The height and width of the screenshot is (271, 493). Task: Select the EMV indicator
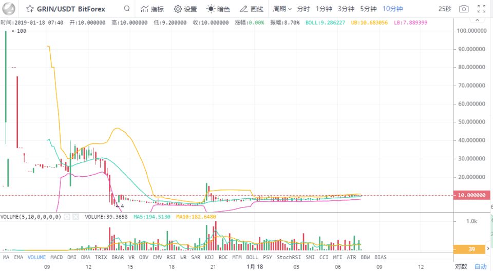click(158, 257)
